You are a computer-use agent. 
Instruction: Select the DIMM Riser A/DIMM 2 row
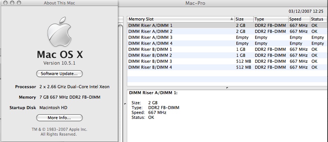pos(227,31)
